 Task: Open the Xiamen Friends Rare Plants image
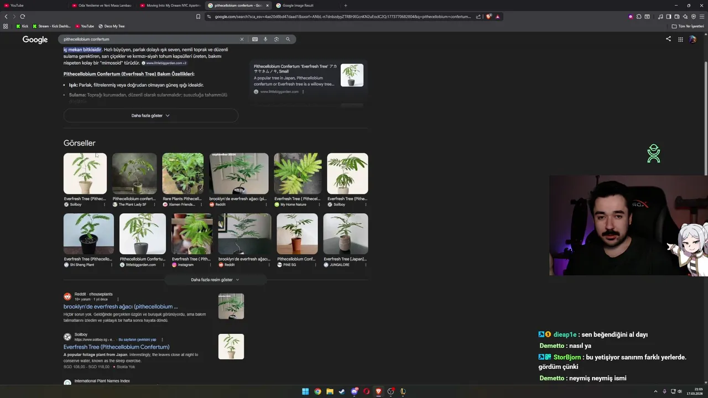pos(183,174)
